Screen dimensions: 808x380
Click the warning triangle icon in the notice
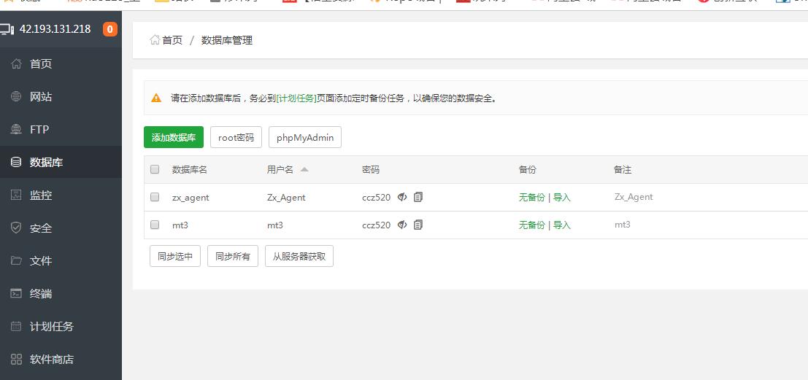pyautogui.click(x=156, y=98)
